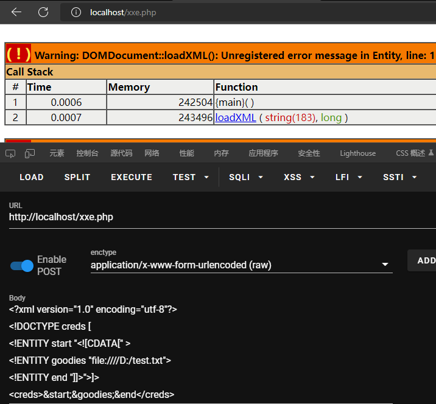Click the 0.0006 time cell
This screenshot has width=436, height=404.
(x=66, y=103)
